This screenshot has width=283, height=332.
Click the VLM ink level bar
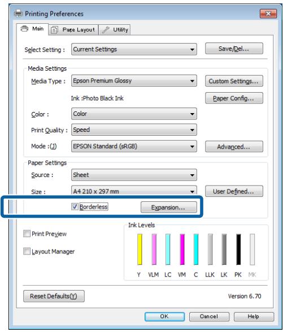(x=154, y=249)
